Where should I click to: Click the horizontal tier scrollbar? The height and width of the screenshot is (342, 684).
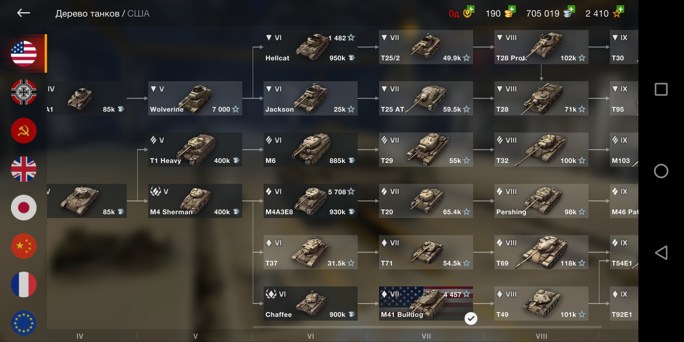pos(427,327)
